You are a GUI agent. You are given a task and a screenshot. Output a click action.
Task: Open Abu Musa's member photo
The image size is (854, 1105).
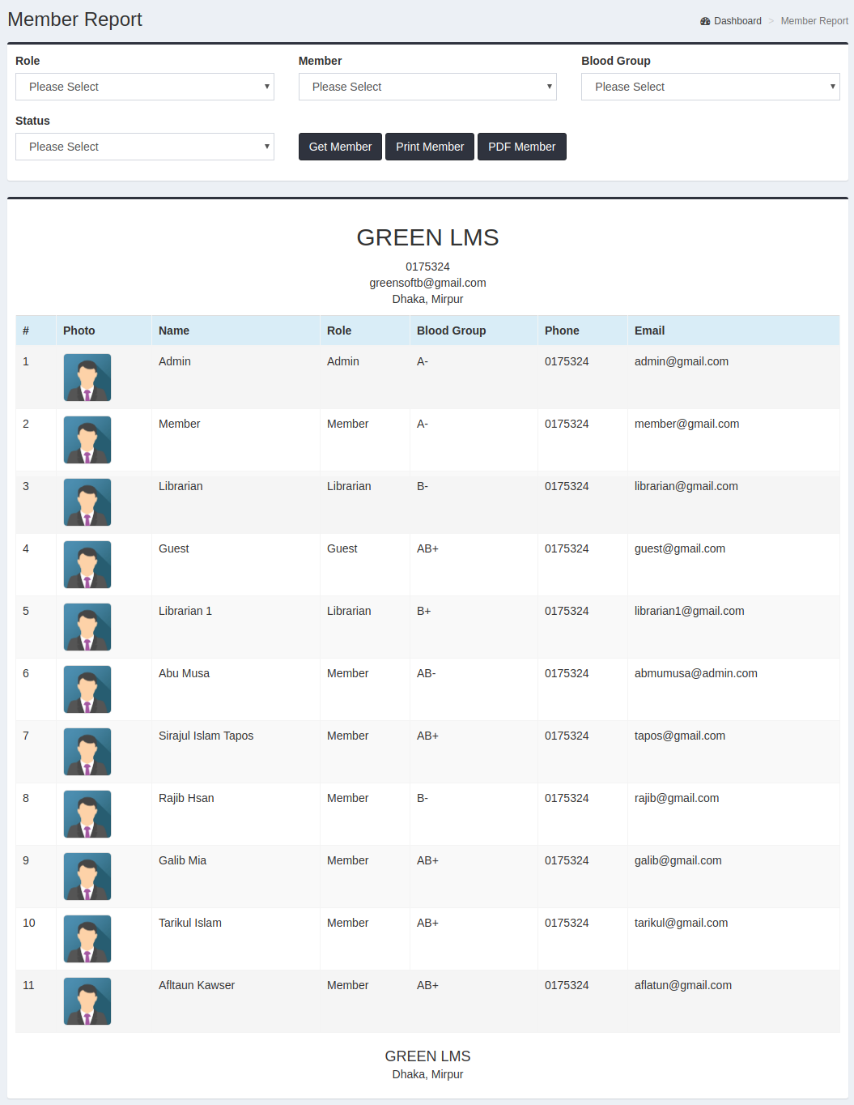coord(87,689)
